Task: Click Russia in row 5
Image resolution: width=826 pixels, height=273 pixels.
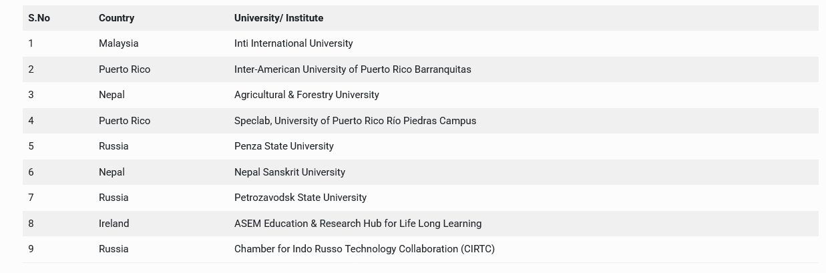Action: coord(114,146)
